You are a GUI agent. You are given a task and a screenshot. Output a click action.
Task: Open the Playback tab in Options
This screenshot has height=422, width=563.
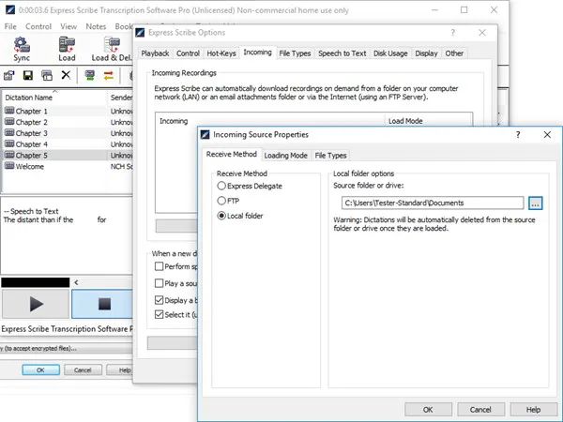tap(155, 53)
